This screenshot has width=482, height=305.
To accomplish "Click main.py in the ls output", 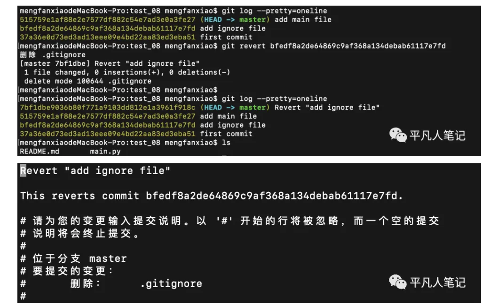I will click(x=105, y=152).
